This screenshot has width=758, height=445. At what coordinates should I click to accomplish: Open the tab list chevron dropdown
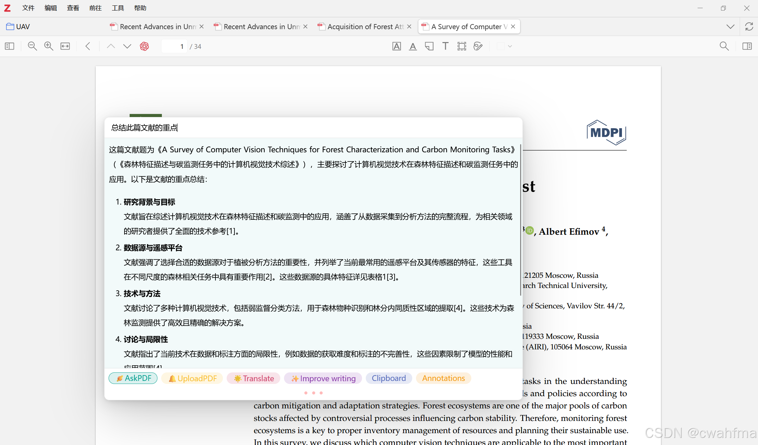[x=730, y=26]
